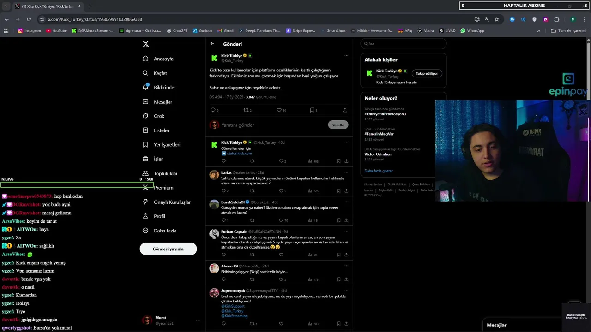
Task: Open more options on Supermanyak reply
Action: (346, 290)
